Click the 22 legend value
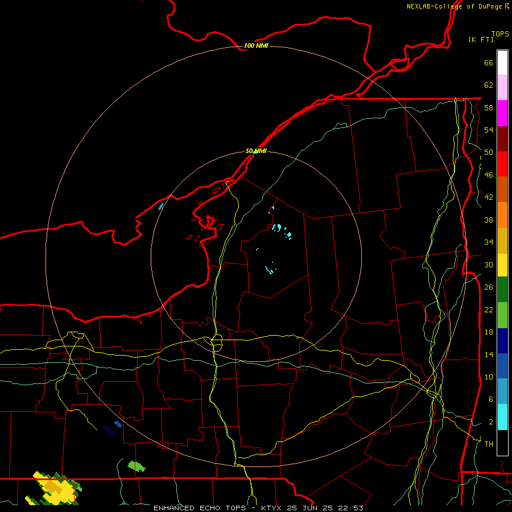Image resolution: width=512 pixels, height=512 pixels. point(489,309)
